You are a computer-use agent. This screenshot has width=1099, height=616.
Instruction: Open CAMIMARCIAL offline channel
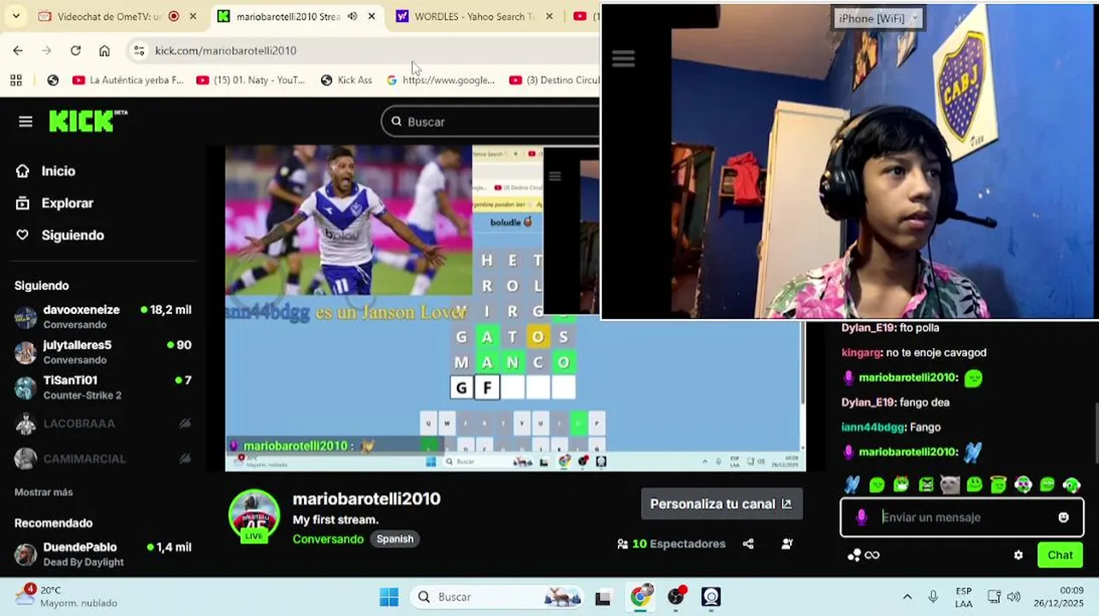tap(103, 459)
